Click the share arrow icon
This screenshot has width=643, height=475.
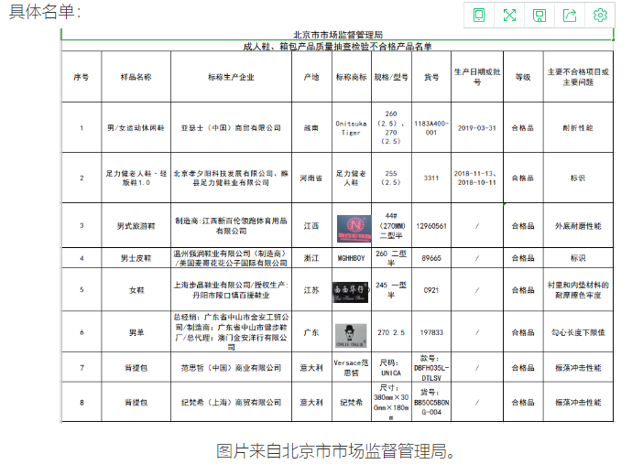point(570,15)
